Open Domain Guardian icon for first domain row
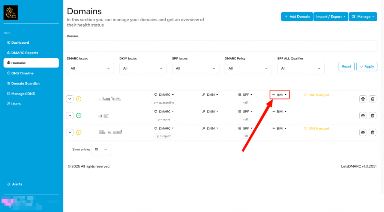Viewport: 384px width, 212px height. (x=363, y=99)
